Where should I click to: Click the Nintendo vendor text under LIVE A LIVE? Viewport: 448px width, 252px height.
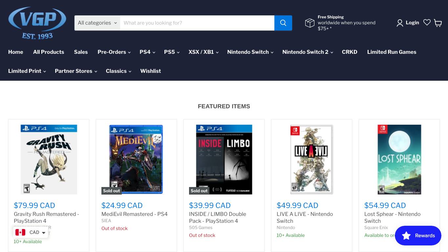286,227
